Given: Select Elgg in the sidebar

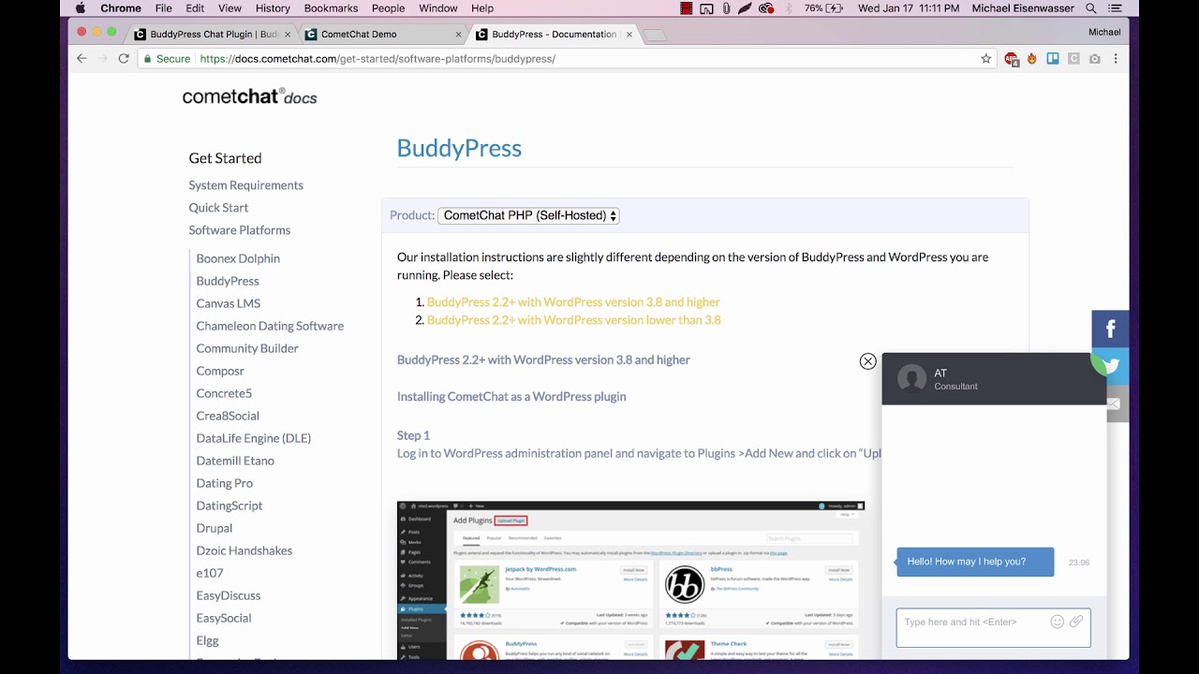Looking at the screenshot, I should click(207, 640).
